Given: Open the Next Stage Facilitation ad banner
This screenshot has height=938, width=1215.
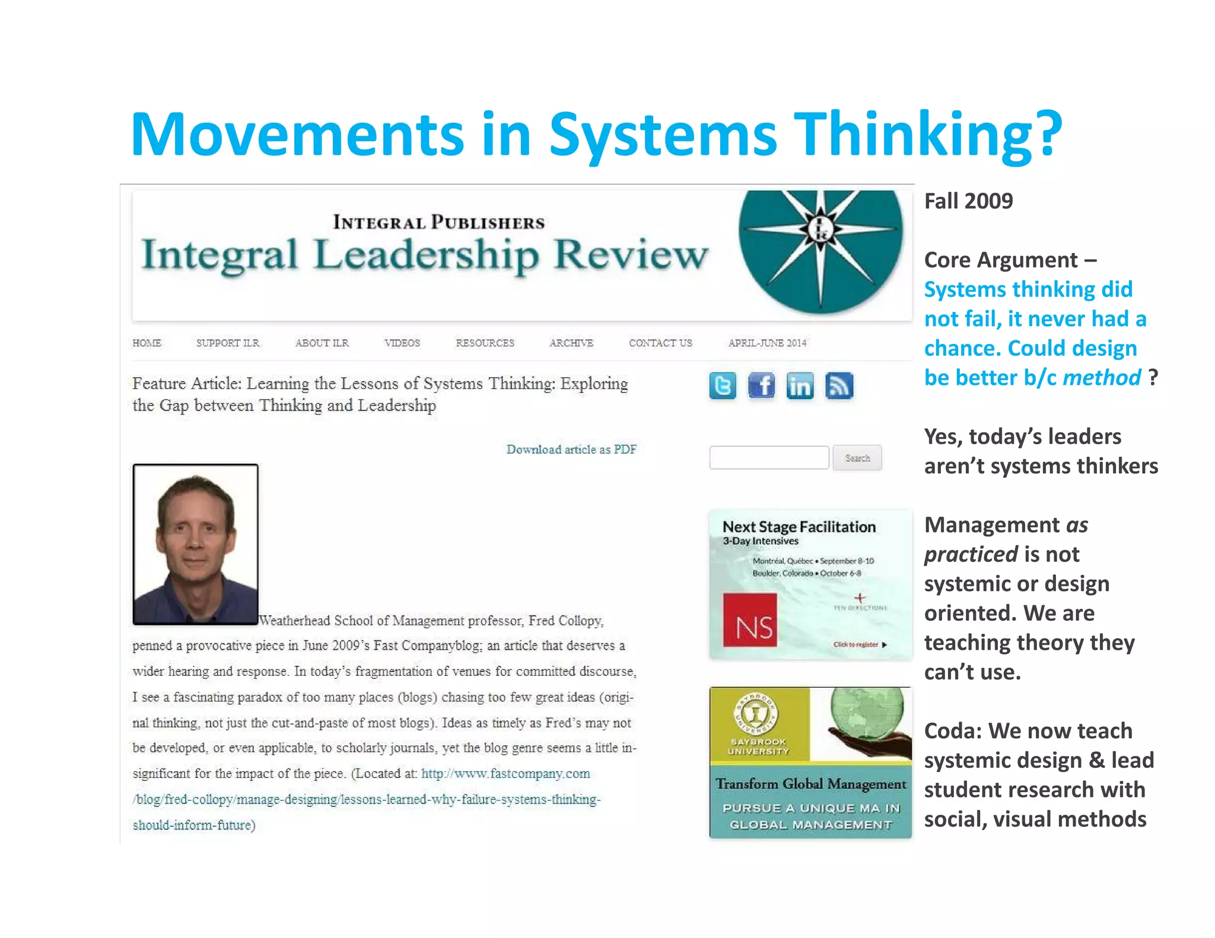Looking at the screenshot, I should pos(810,584).
